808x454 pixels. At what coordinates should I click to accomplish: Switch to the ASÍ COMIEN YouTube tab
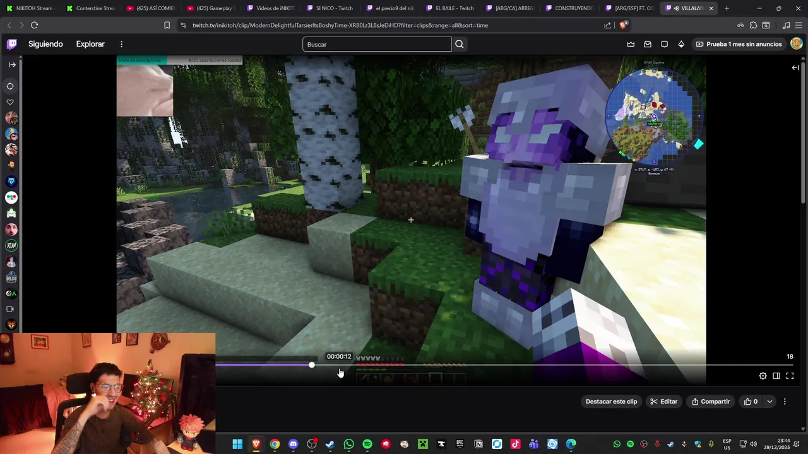pos(150,8)
